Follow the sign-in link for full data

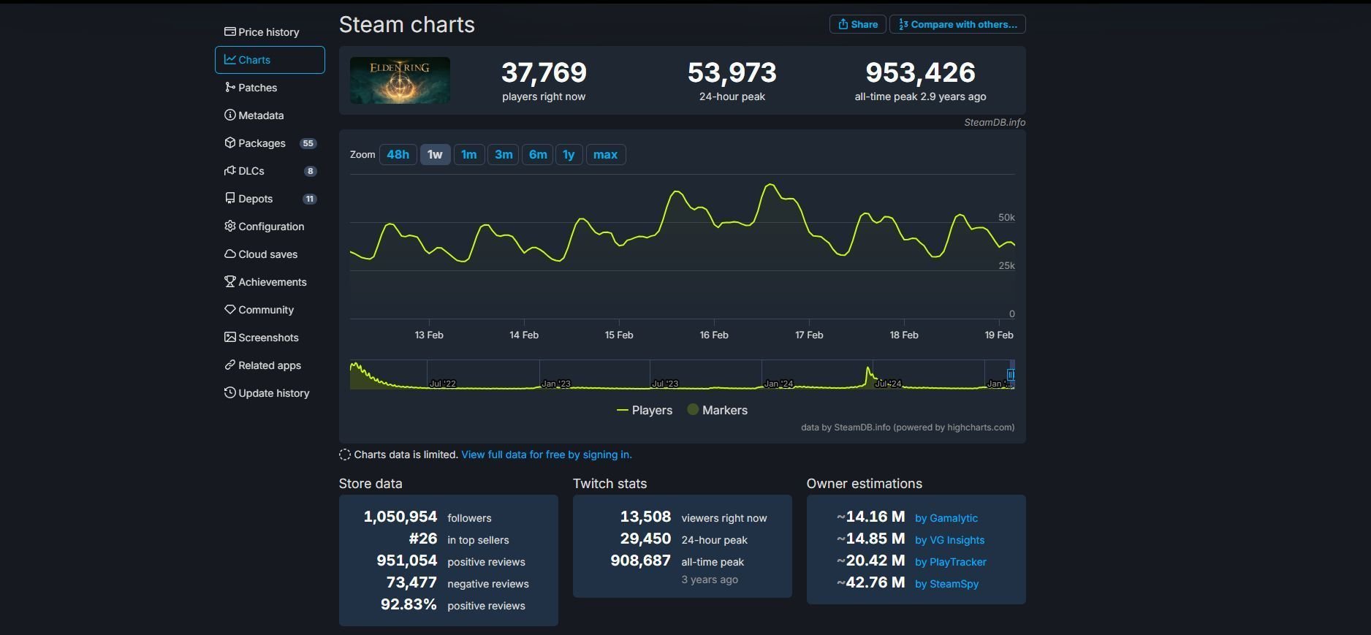pyautogui.click(x=546, y=455)
